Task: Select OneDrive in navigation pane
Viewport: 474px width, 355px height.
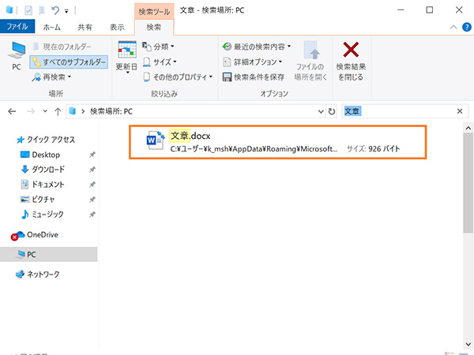Action: click(x=35, y=235)
